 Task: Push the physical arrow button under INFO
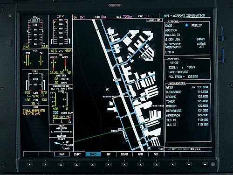pos(93,165)
